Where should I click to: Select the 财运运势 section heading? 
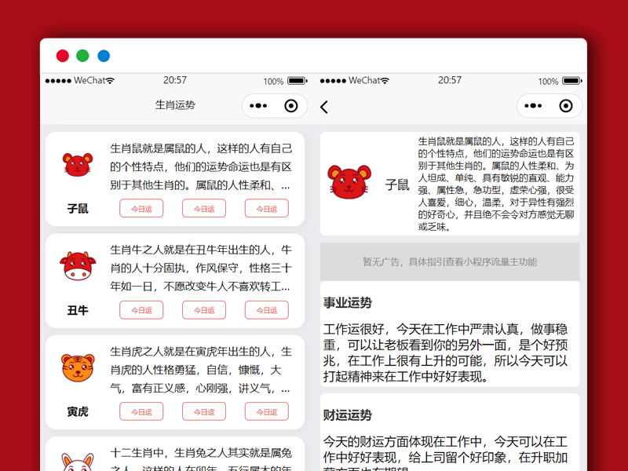pos(347,414)
